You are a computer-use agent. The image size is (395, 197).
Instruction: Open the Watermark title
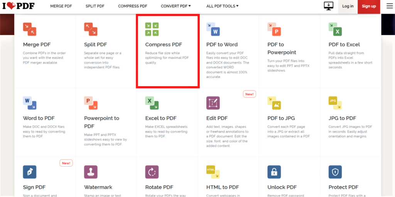98,187
